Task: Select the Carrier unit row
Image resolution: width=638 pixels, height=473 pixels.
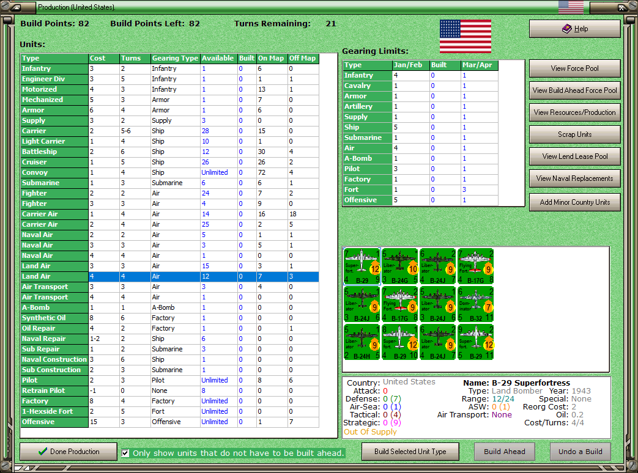Action: coord(169,131)
